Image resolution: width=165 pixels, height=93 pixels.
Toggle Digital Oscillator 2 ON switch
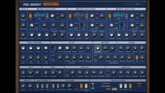click(x=70, y=16)
